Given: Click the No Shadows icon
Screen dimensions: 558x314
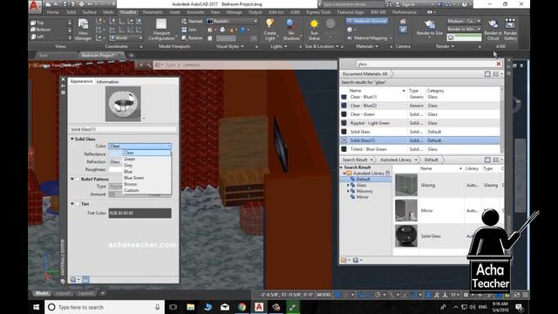Looking at the screenshot, I should (290, 30).
